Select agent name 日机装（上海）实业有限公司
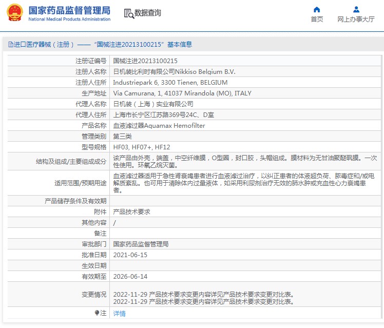Screen dimensions: 384x328 pos(153,104)
